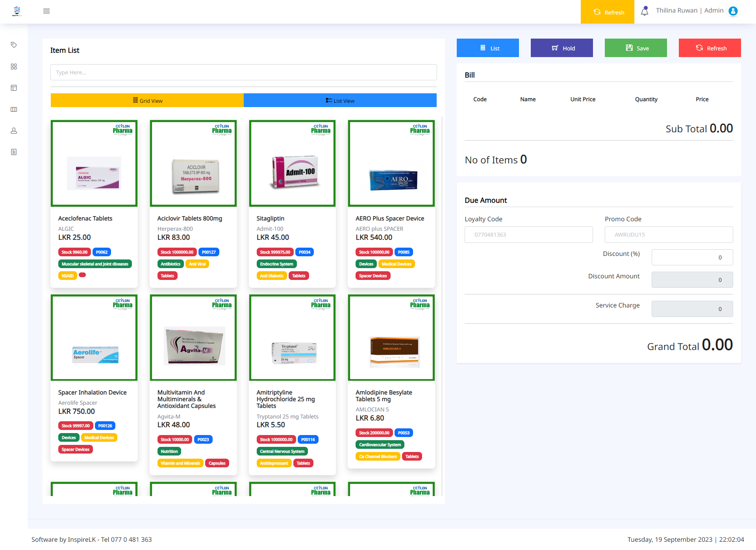Click the blue List button

pyautogui.click(x=488, y=48)
